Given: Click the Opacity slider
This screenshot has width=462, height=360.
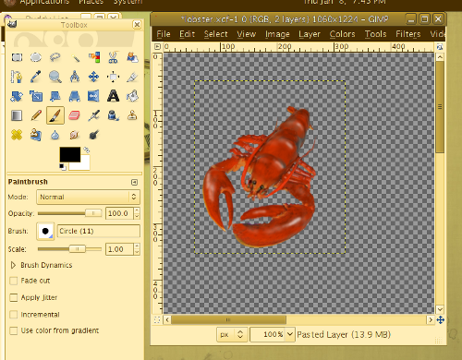Looking at the screenshot, I should coord(69,213).
